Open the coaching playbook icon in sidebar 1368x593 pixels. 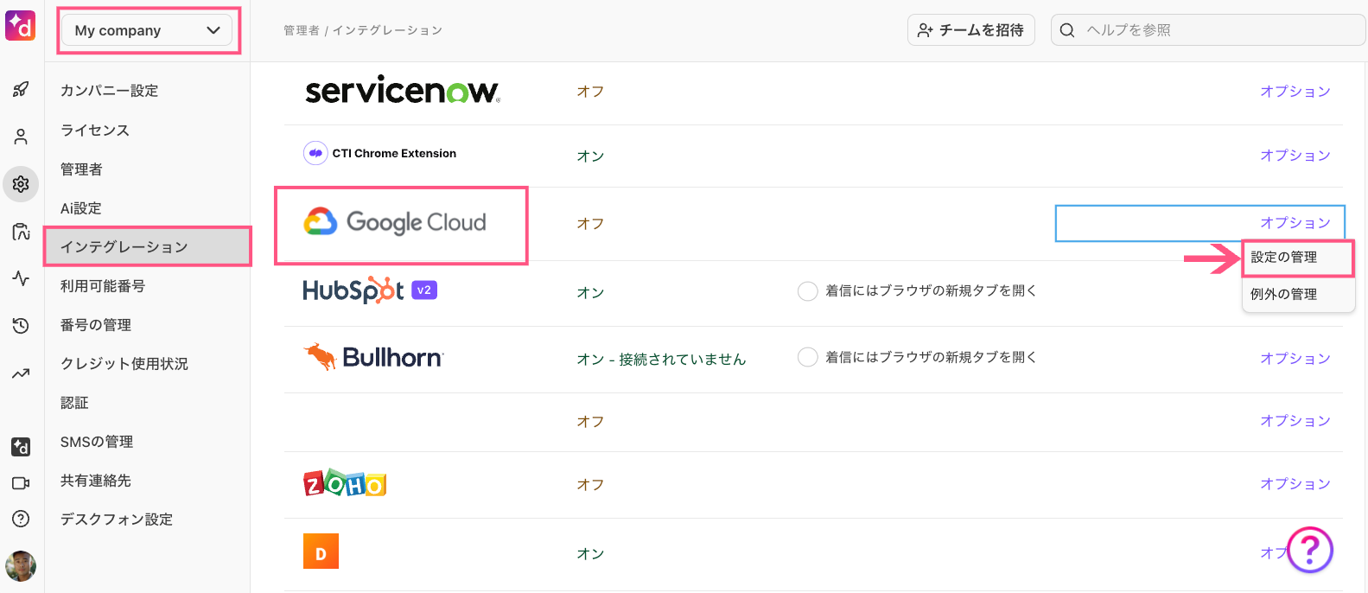tap(21, 232)
